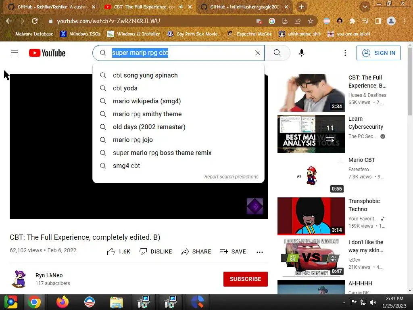Open the taskbar clock showing 2:31 PM
The width and height of the screenshot is (413, 310).
coord(394,302)
